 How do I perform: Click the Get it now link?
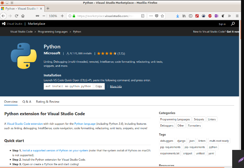click(x=233, y=32)
